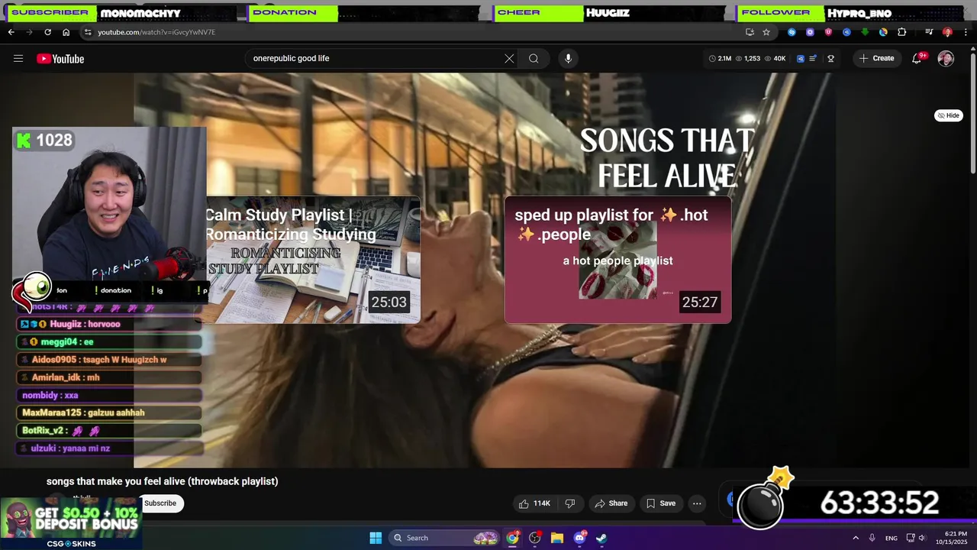Click the browser address bar URL
This screenshot has width=977, height=550.
click(156, 32)
